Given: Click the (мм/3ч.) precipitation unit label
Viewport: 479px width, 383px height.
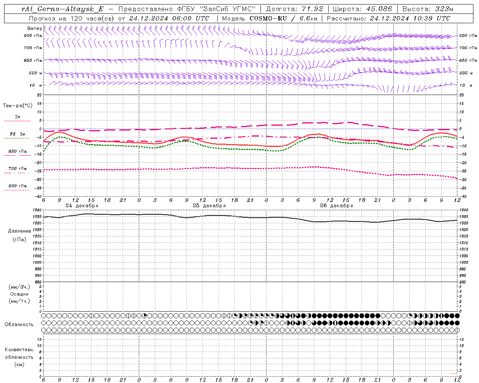Looking at the screenshot, I should click(19, 287).
